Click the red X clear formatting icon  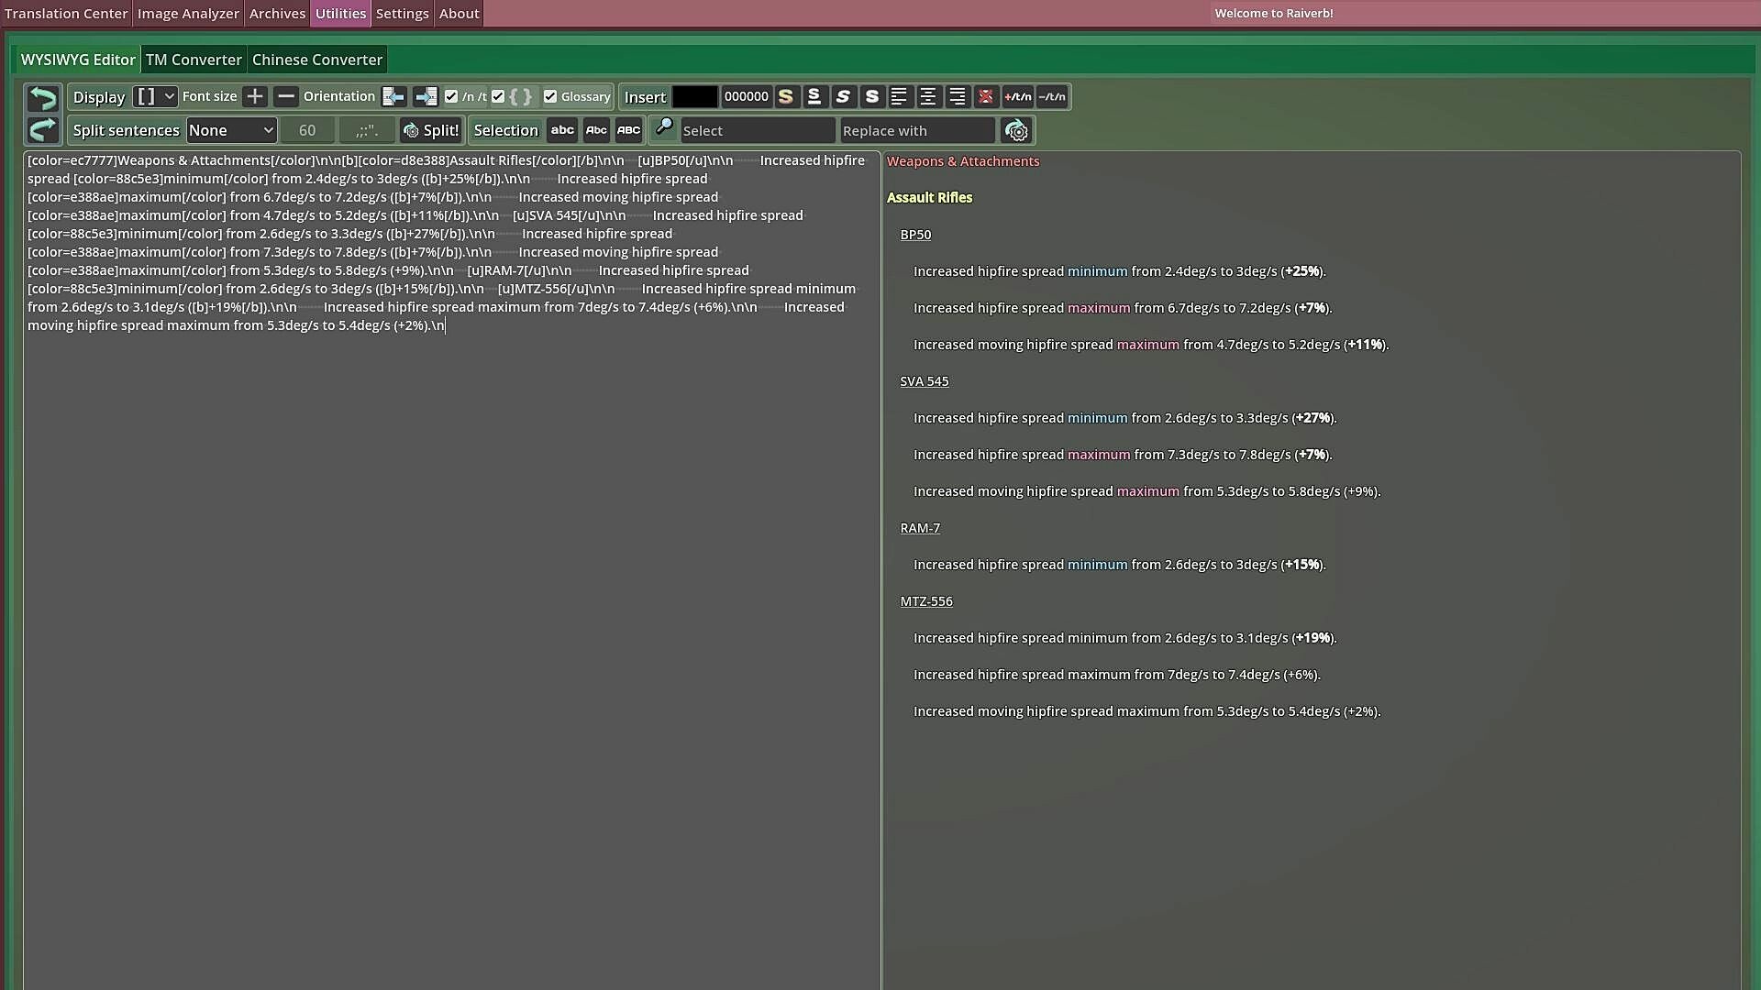(x=987, y=96)
